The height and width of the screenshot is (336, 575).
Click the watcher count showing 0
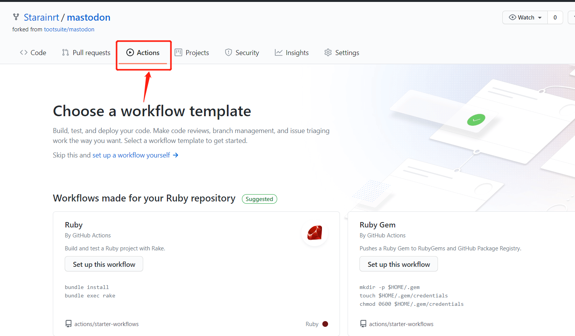[555, 17]
